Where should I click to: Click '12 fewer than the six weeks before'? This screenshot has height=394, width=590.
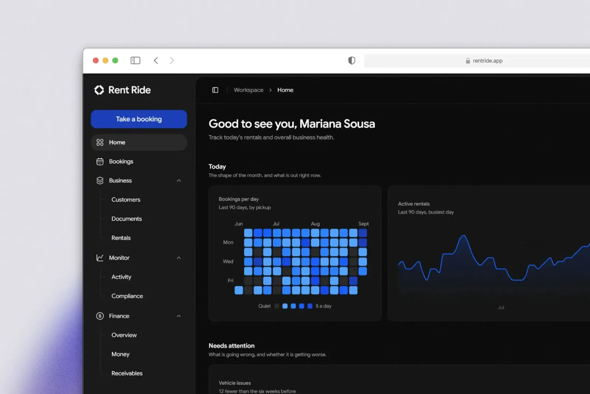257,391
